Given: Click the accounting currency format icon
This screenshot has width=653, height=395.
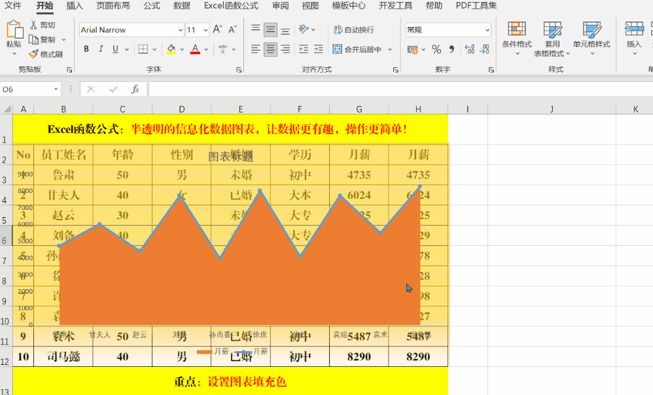Looking at the screenshot, I should tap(412, 50).
